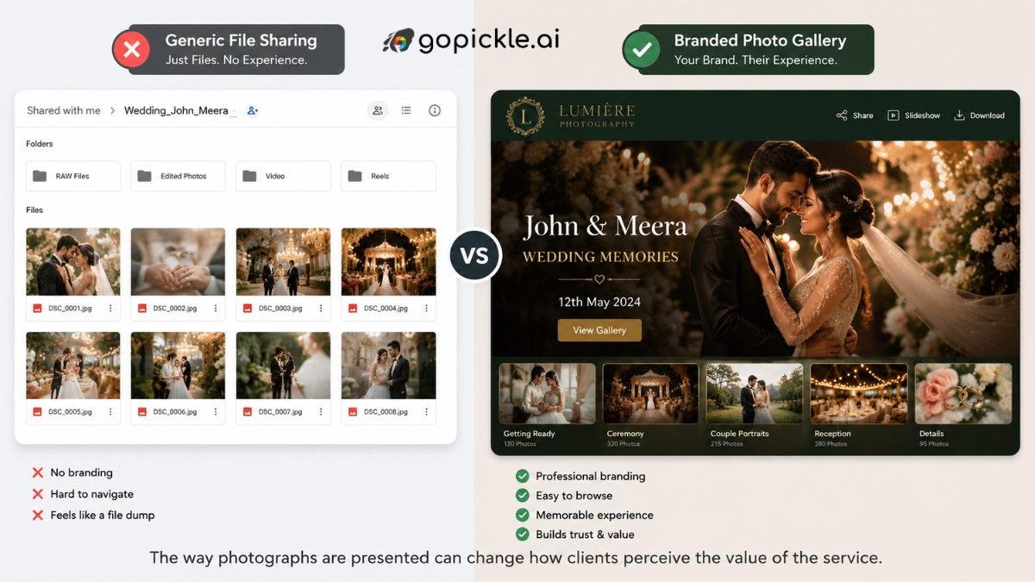Open more options for DSC_0006.jpg
The width and height of the screenshot is (1035, 582).
216,412
